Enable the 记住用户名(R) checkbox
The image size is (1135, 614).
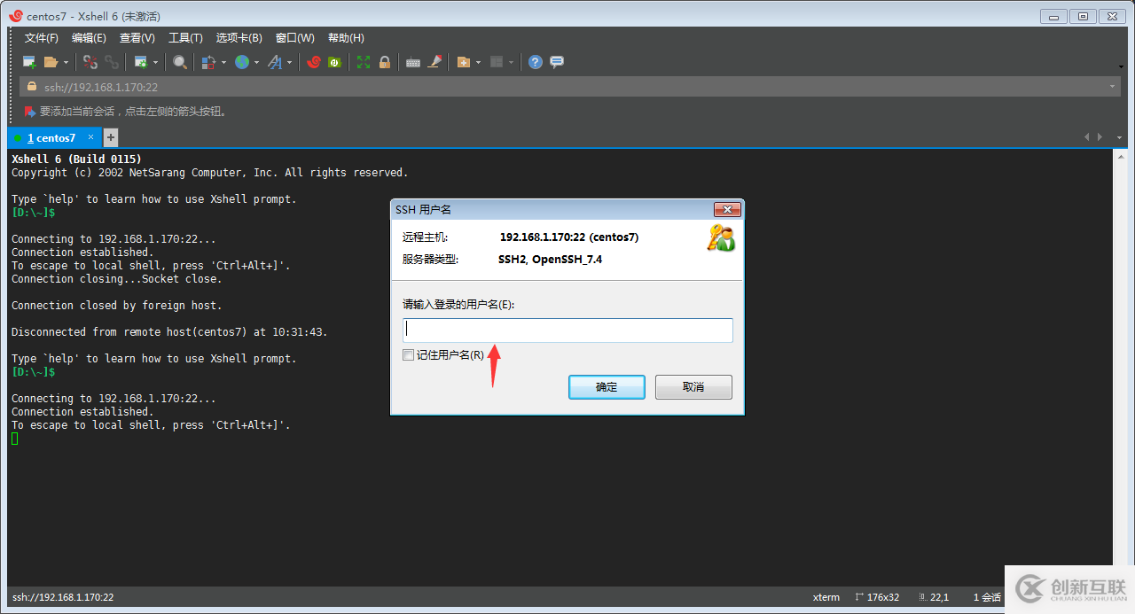click(x=408, y=354)
